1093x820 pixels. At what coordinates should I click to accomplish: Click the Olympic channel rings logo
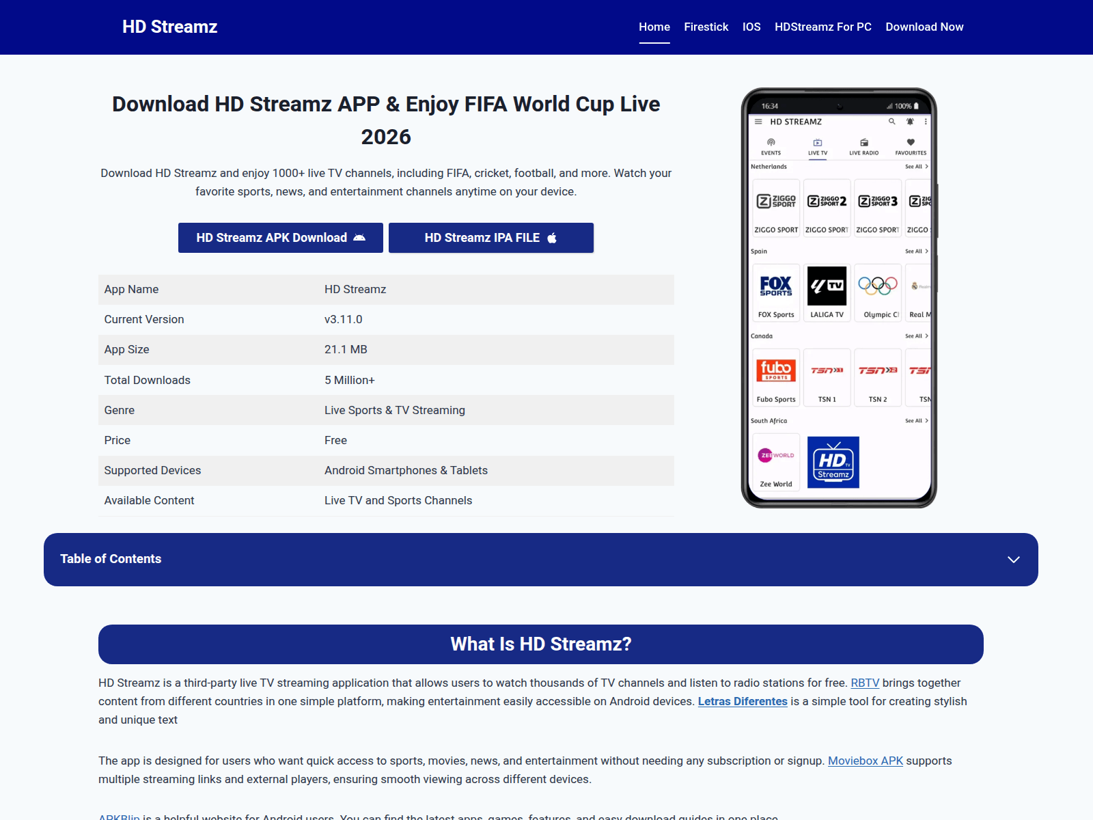coord(878,286)
